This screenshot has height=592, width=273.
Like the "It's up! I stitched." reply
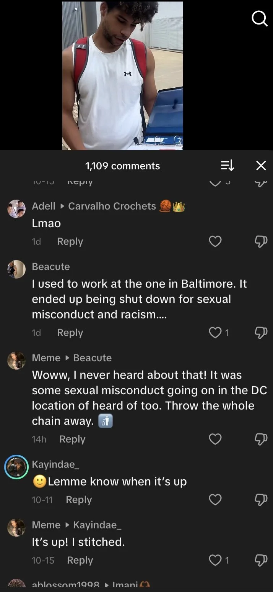click(x=215, y=560)
